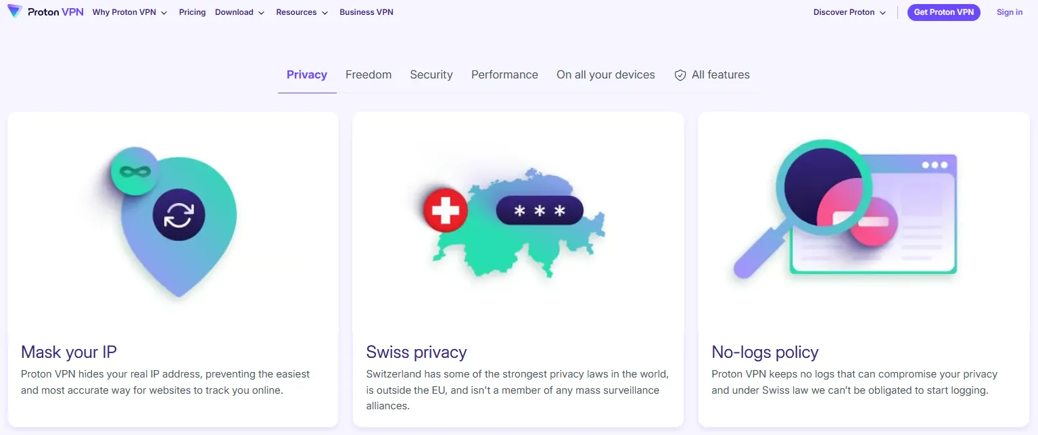Click the Proton VPN logo icon
This screenshot has height=435, width=1038.
(x=15, y=12)
